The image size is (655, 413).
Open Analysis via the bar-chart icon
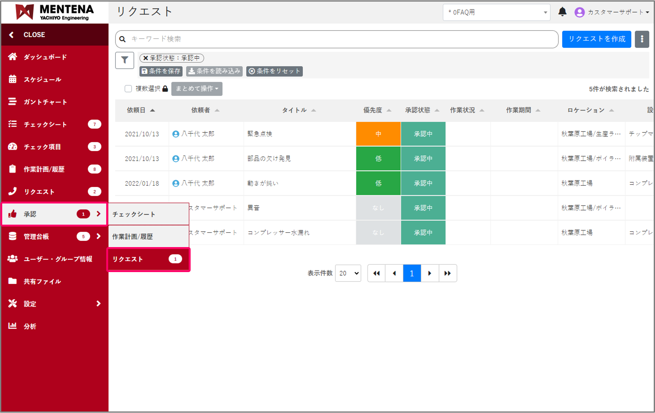pyautogui.click(x=13, y=326)
